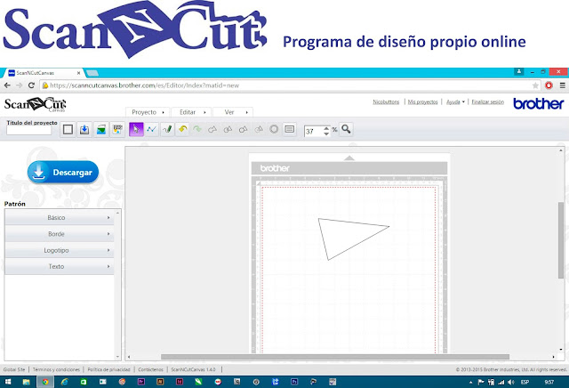Click the red Opera-like extension icon
569x388 pixels.
[549, 85]
